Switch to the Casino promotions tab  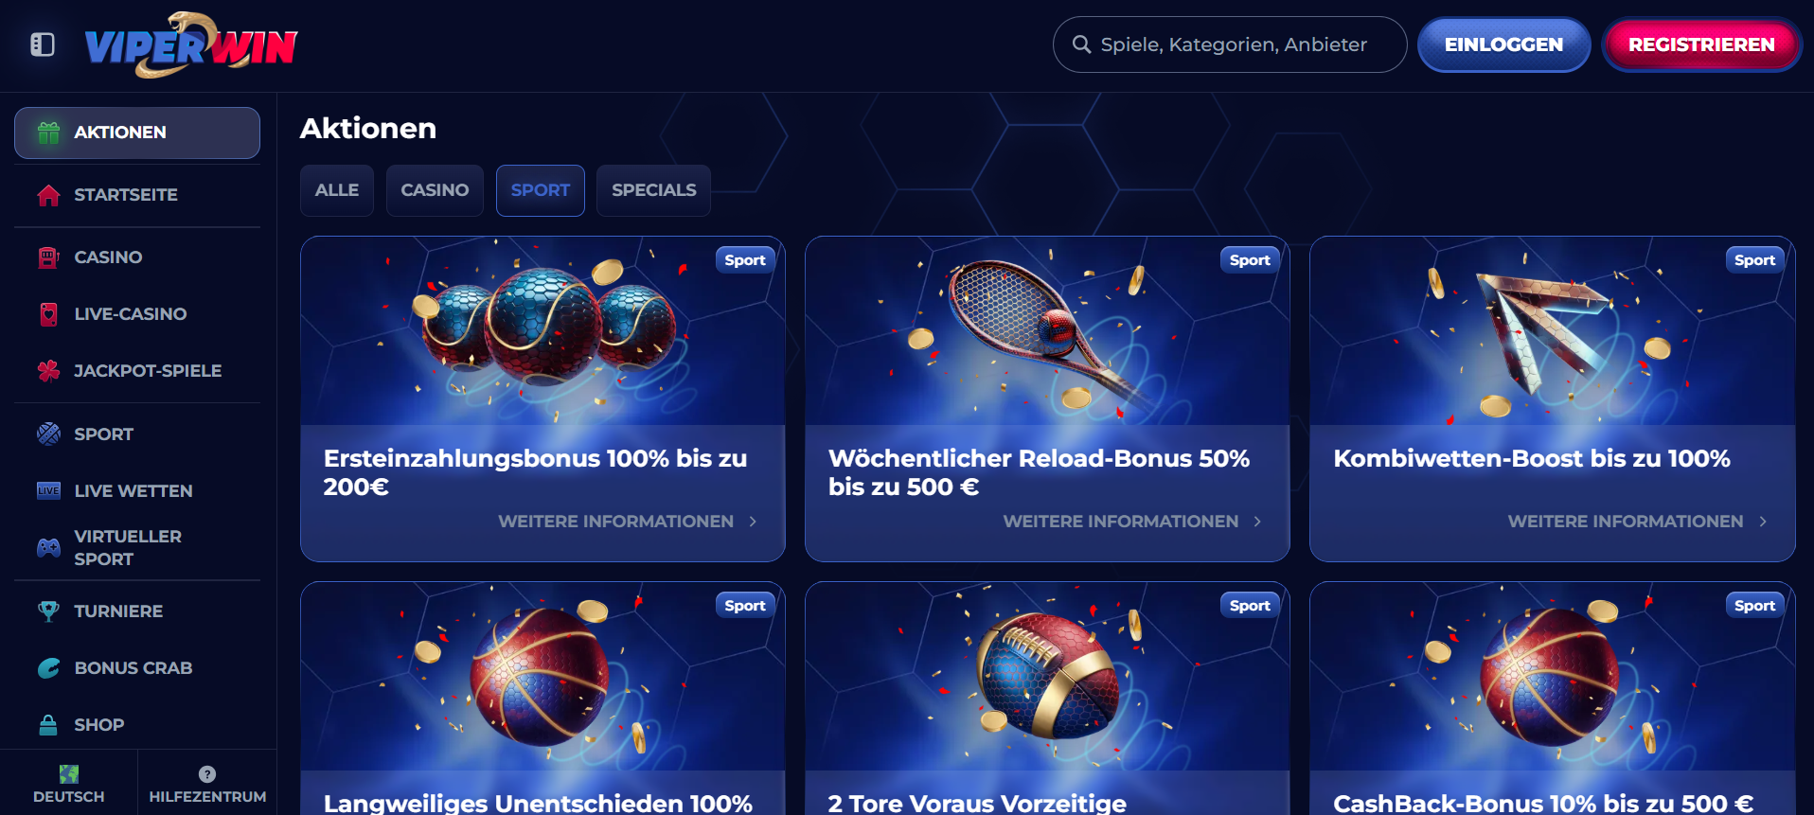point(435,190)
